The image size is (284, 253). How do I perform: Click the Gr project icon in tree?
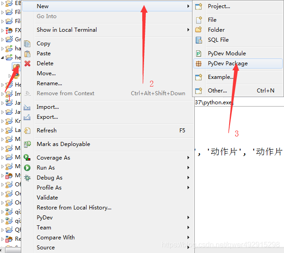pyautogui.click(x=9, y=39)
